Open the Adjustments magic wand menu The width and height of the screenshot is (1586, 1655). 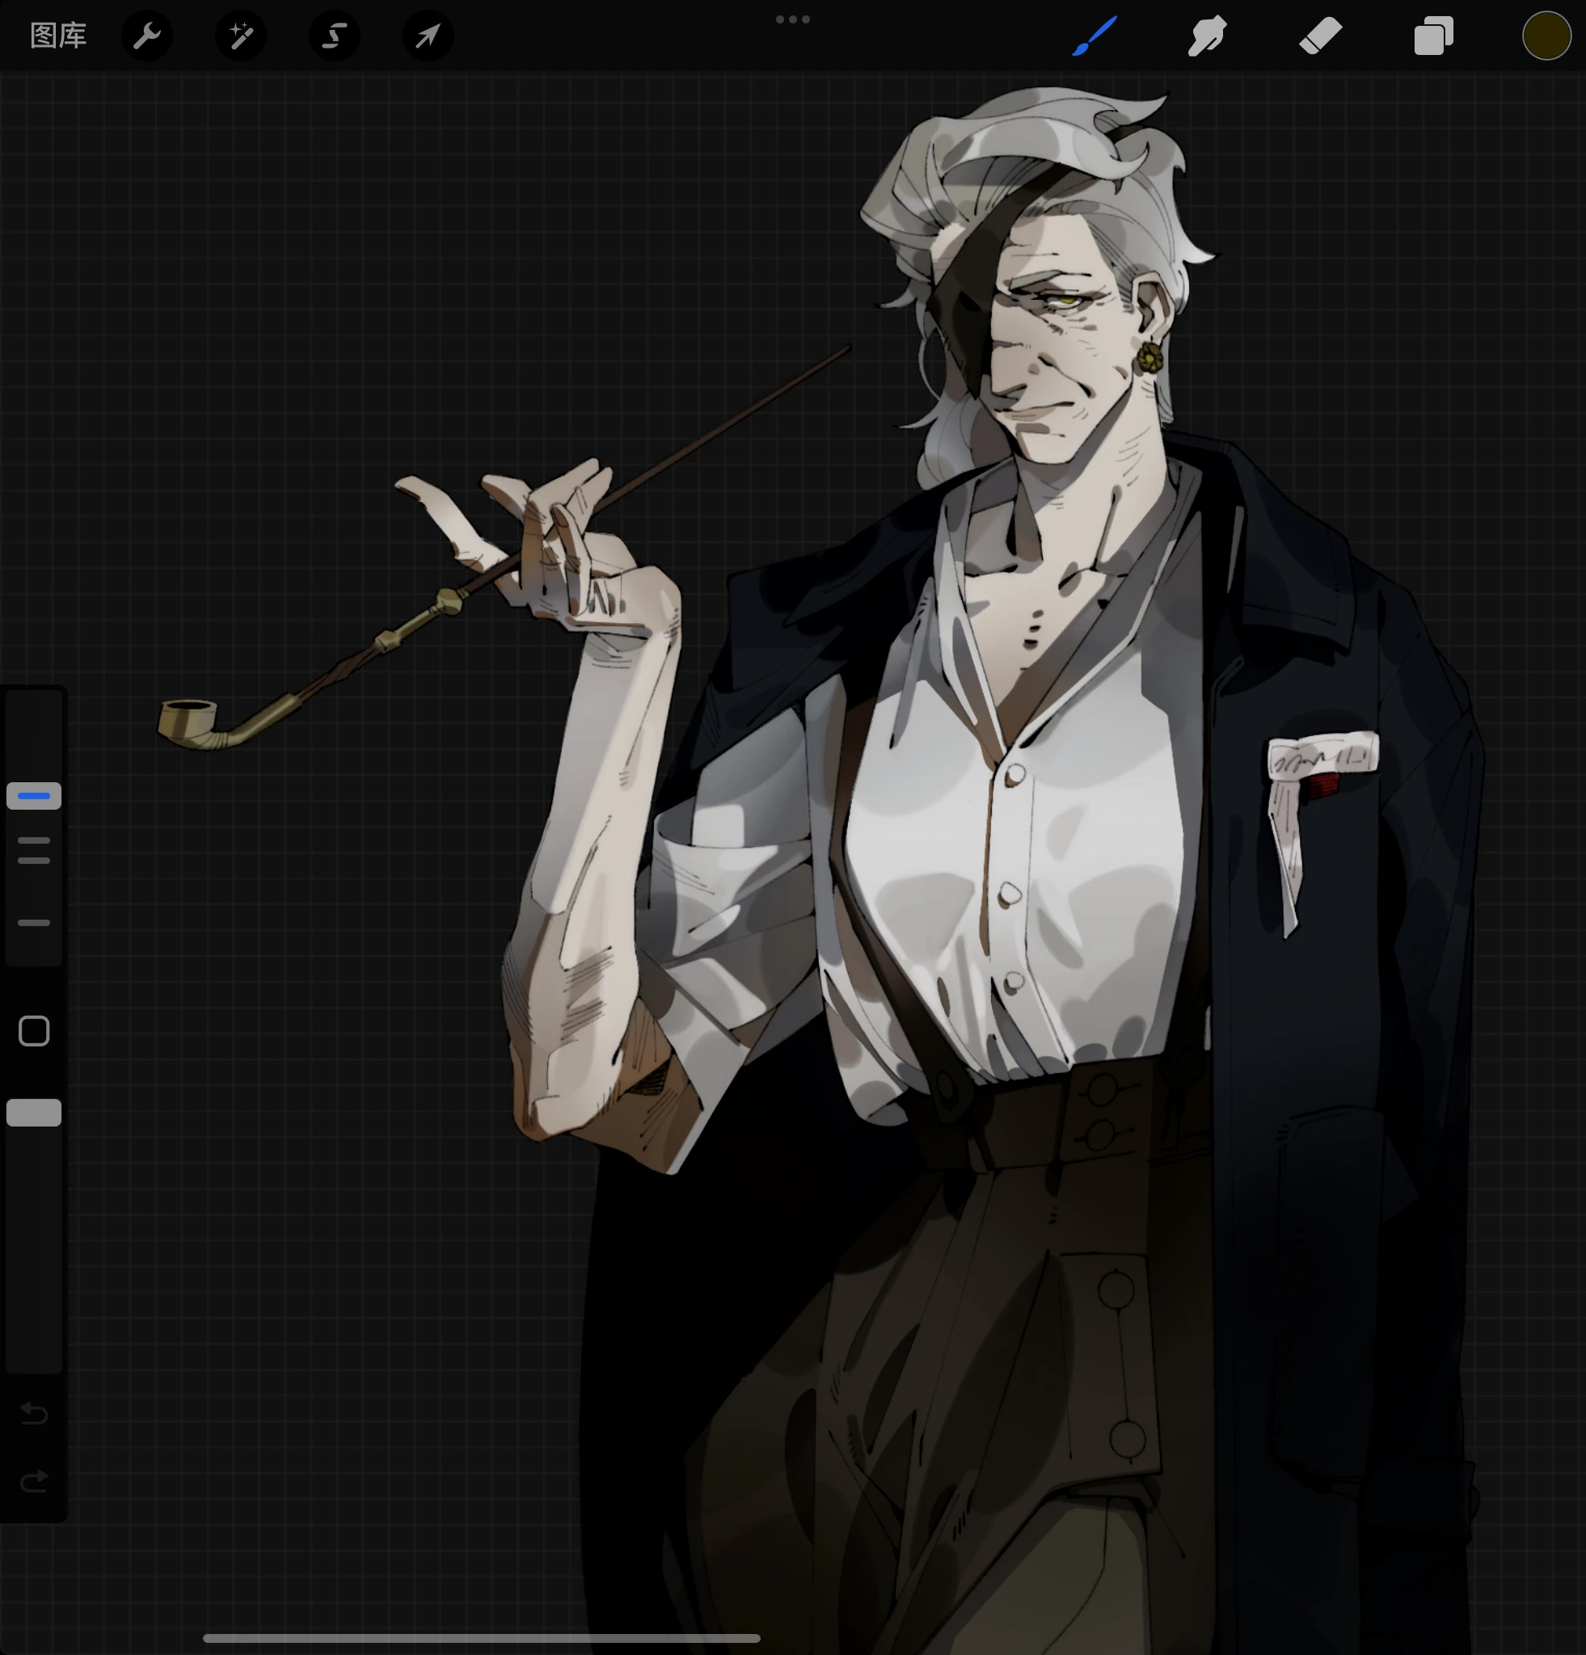[241, 36]
